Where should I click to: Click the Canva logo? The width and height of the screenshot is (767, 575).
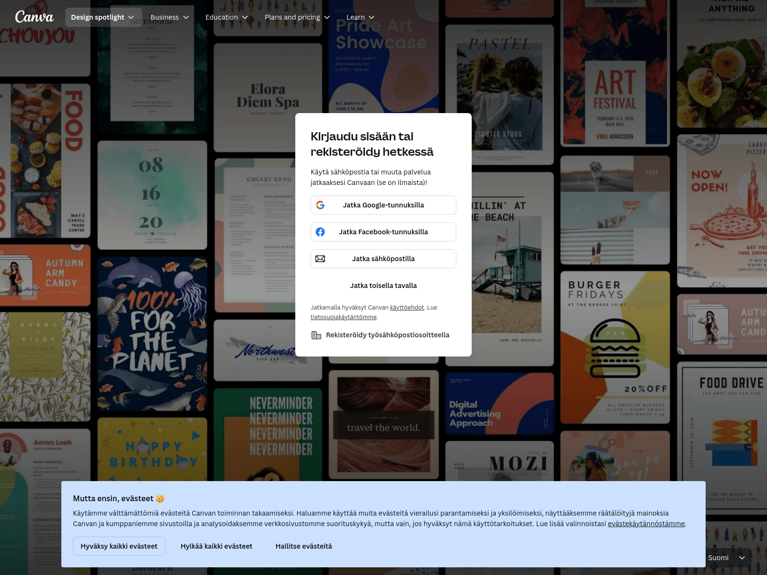34,17
